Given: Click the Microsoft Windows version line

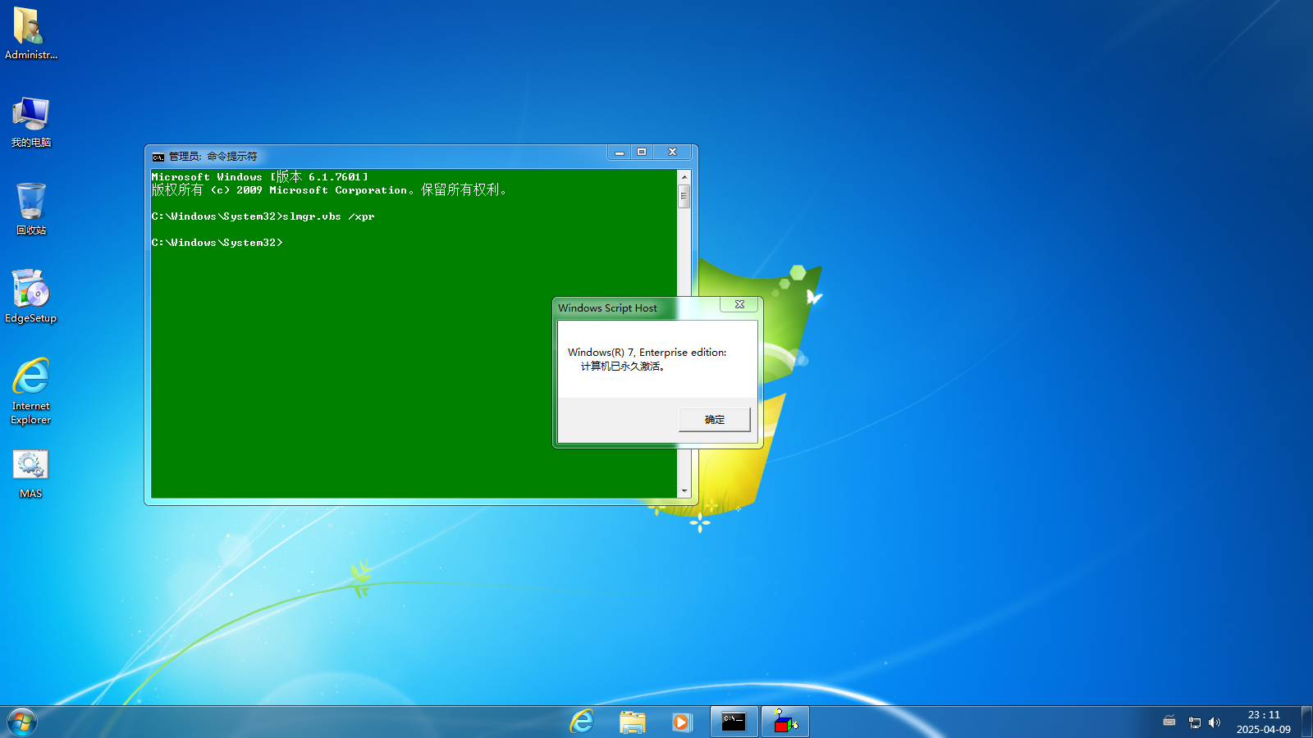Looking at the screenshot, I should [260, 176].
